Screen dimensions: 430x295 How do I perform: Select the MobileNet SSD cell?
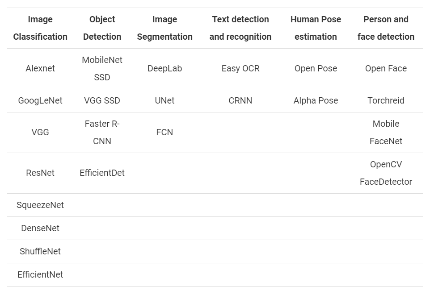(102, 68)
